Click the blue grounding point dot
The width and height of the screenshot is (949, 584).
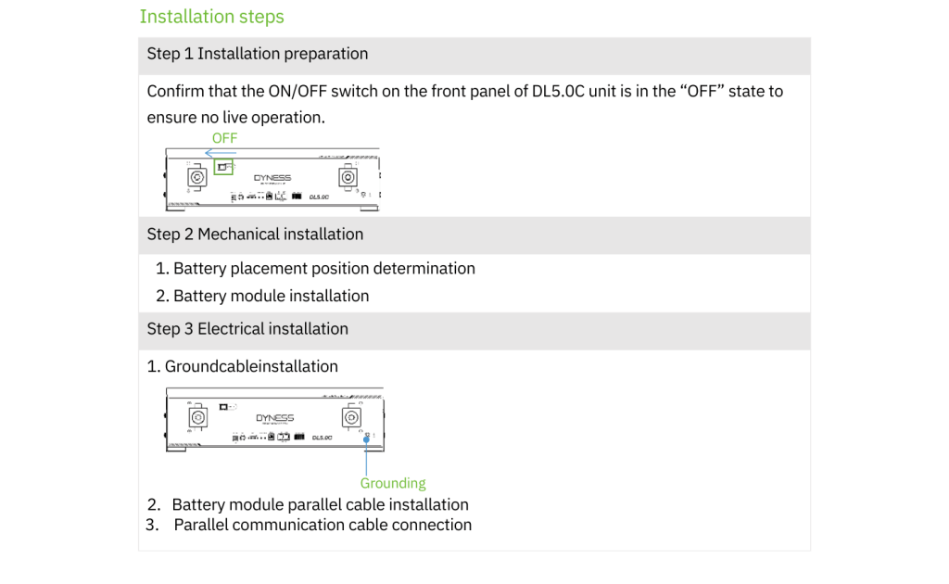[367, 440]
